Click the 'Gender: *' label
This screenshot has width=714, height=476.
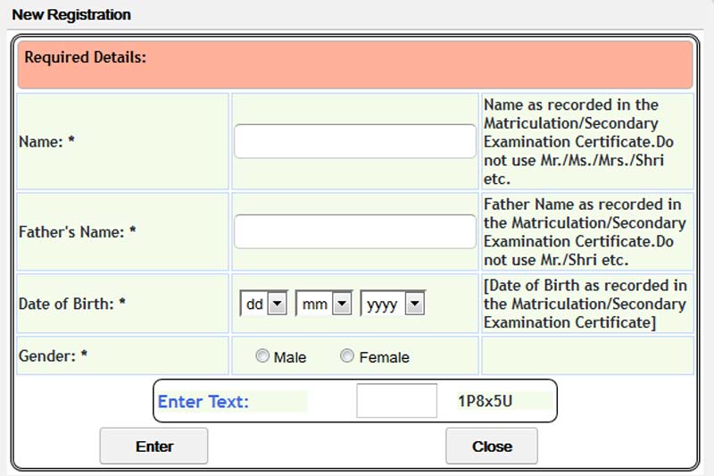(x=54, y=355)
